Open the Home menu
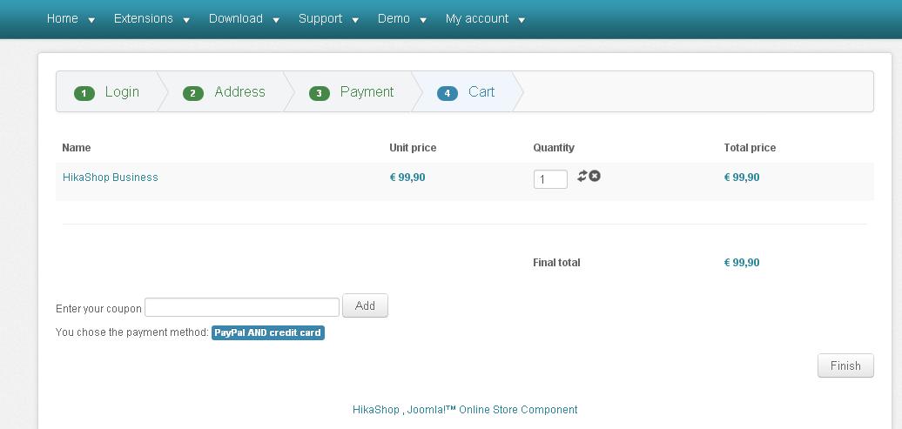902x429 pixels. (62, 18)
